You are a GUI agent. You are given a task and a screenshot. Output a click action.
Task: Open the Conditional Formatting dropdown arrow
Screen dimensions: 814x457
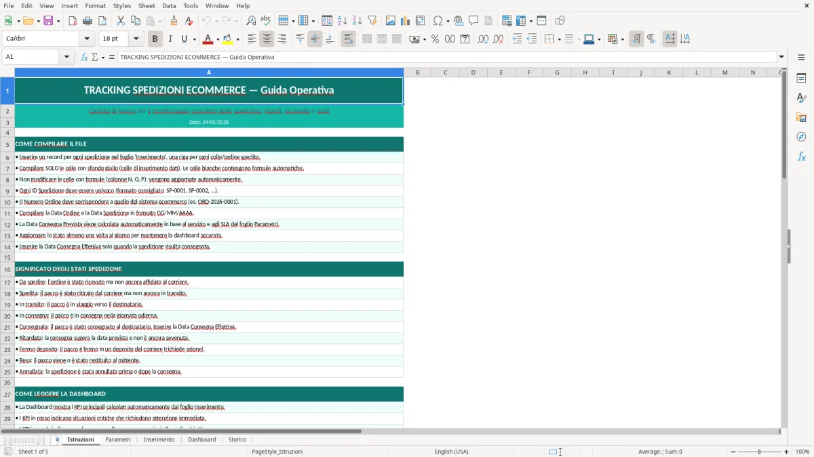[x=622, y=39]
